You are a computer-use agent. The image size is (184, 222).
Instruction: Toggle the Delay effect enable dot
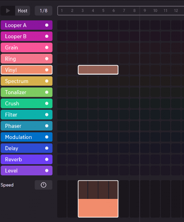(x=47, y=148)
